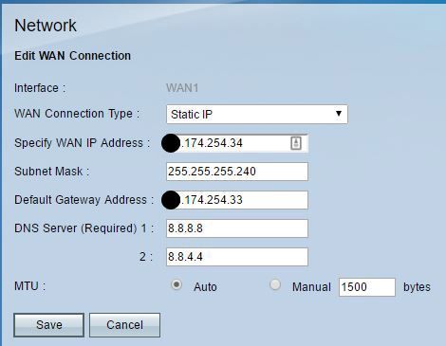Screen dimensions: 446x346
Task: Click the "DNS Server (Required) 1 :" label
Action: click(x=84, y=228)
